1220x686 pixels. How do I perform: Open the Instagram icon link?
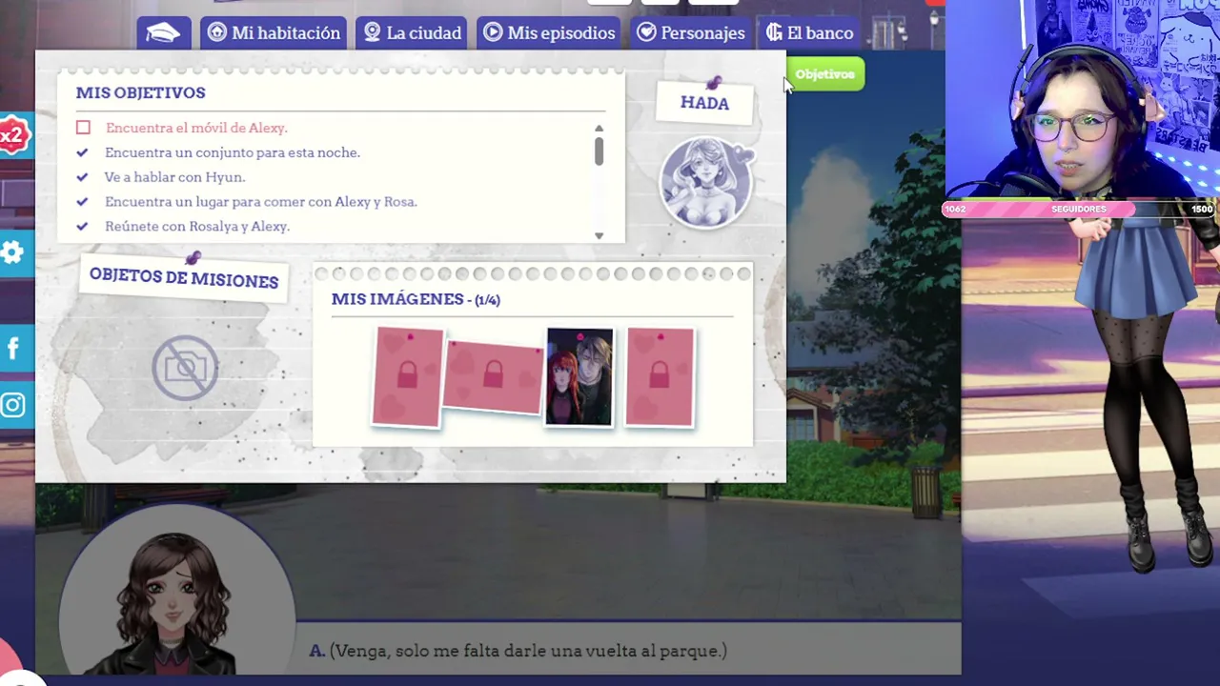point(13,406)
